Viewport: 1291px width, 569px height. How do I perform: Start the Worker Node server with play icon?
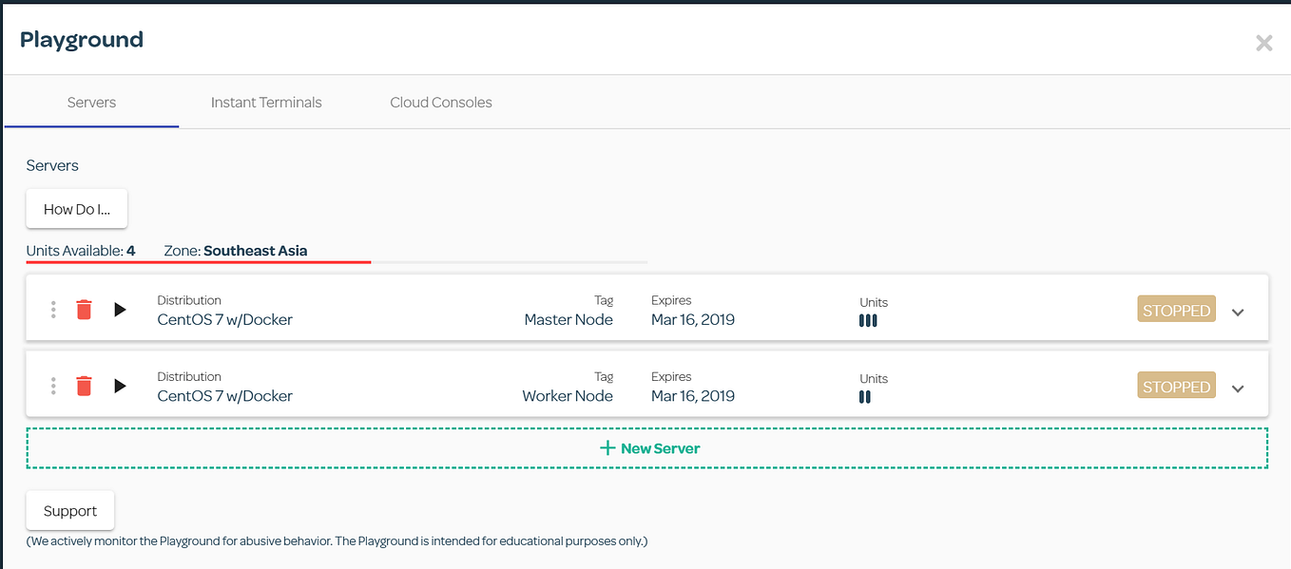point(120,386)
